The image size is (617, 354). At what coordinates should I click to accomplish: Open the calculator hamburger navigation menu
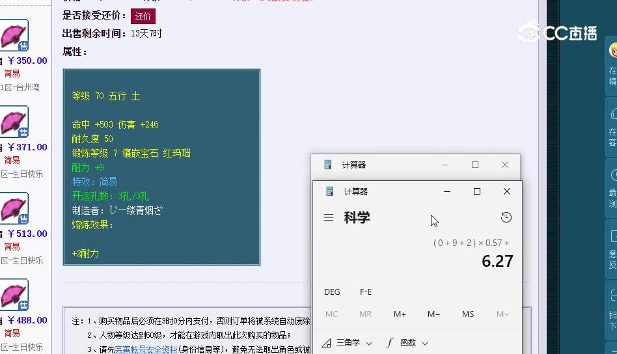329,217
